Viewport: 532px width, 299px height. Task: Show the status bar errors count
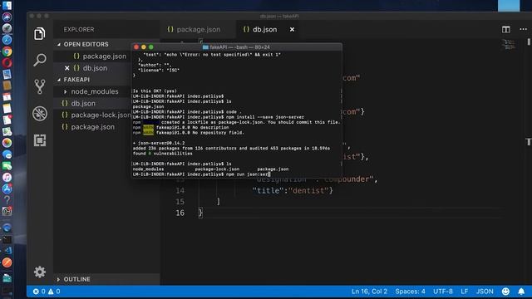[x=39, y=292]
